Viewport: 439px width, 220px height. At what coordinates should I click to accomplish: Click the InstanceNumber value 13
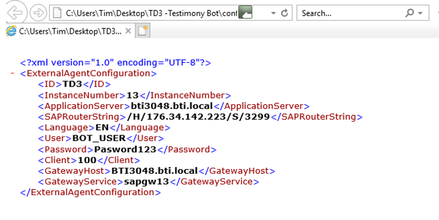tap(133, 95)
